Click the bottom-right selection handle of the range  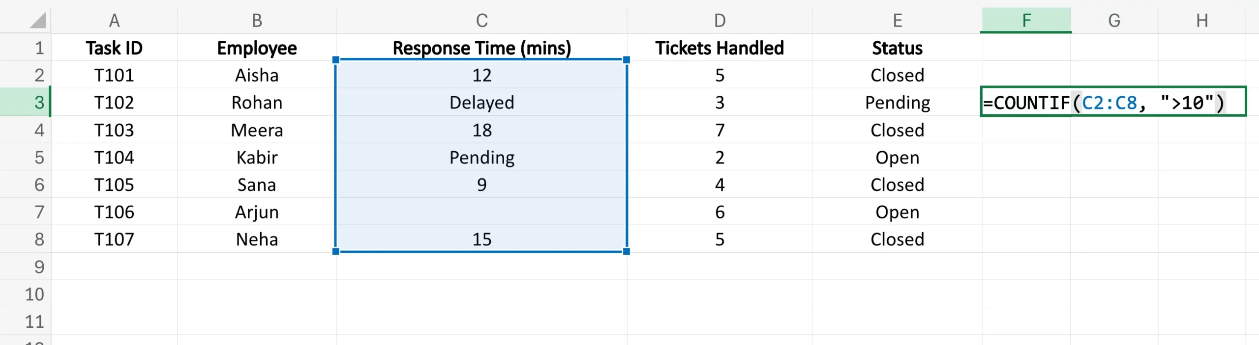627,251
